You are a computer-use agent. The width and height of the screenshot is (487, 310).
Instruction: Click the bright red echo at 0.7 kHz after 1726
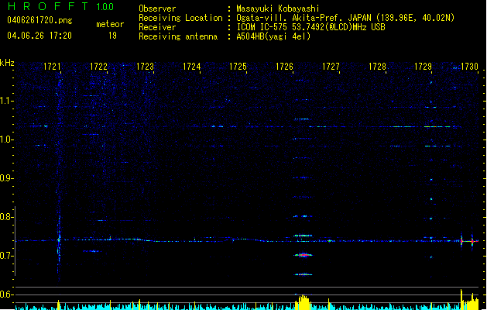[x=304, y=255]
